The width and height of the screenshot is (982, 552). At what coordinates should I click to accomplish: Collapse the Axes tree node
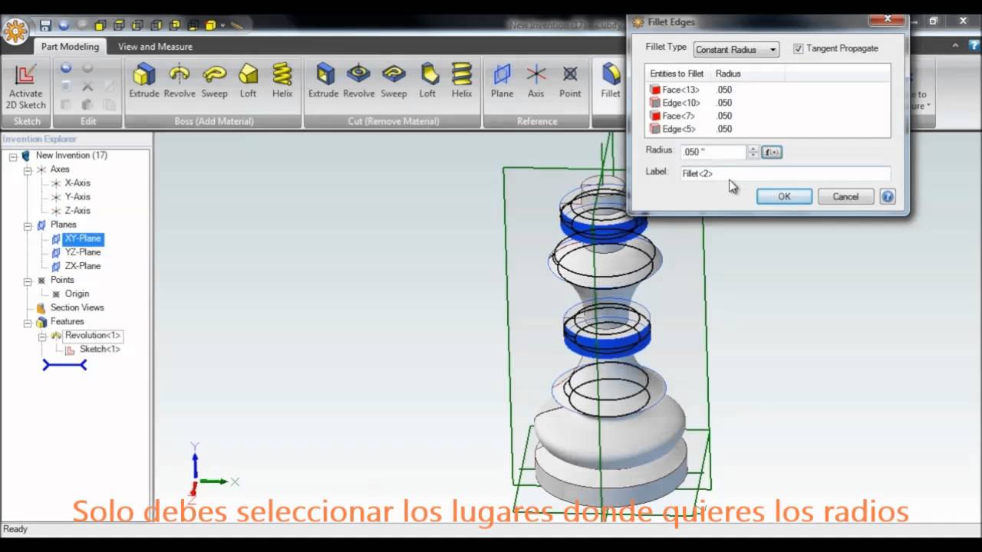click(28, 169)
